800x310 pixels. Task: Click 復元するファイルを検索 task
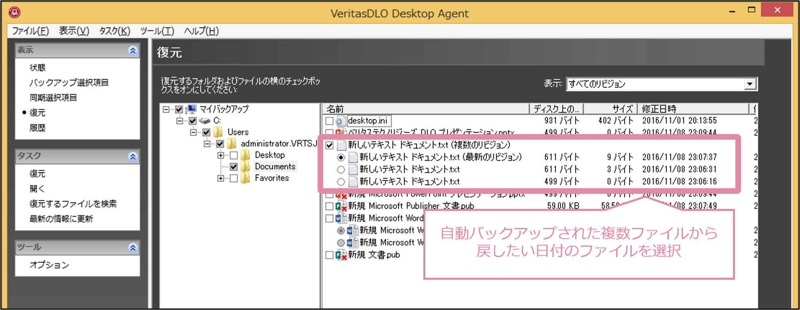(73, 204)
